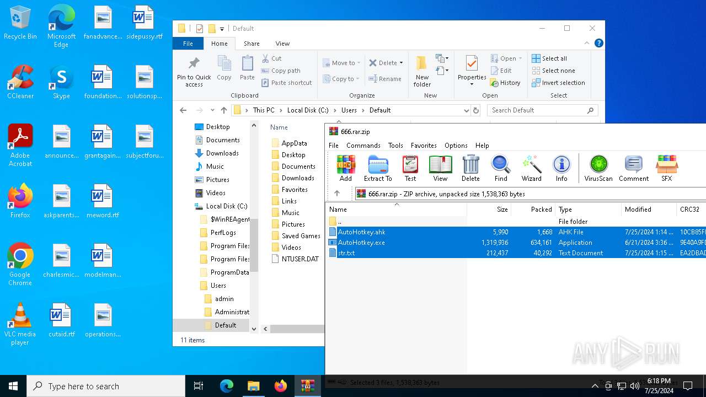Click Select none in Explorer

pyautogui.click(x=553, y=71)
